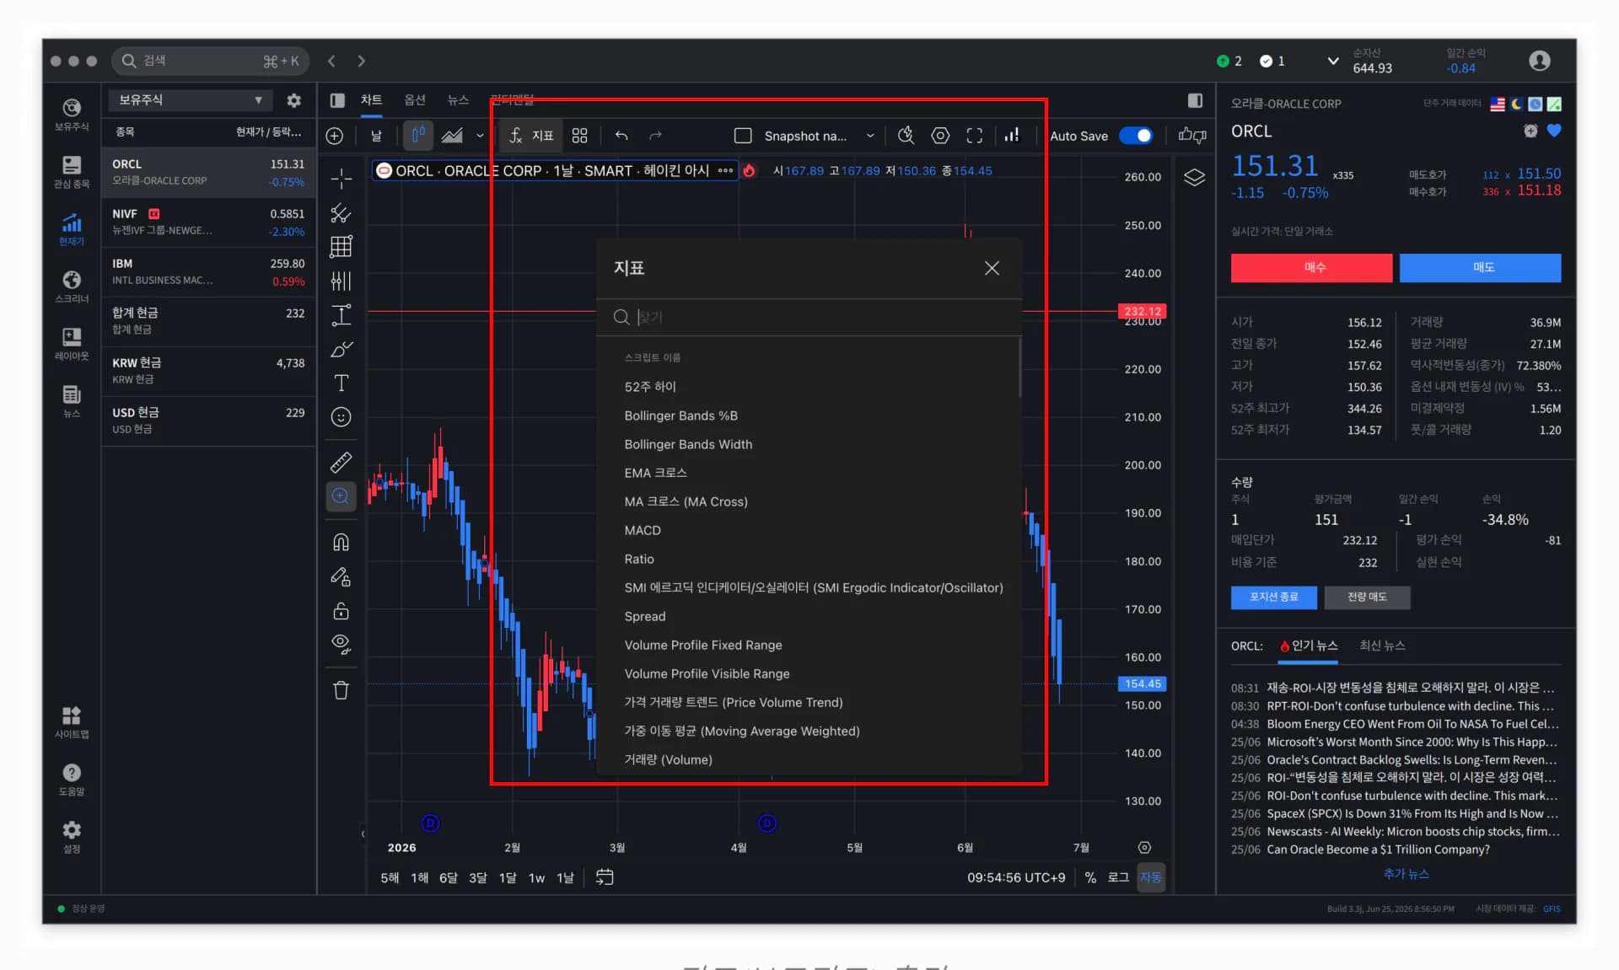Open the chart layout grid icon

tap(579, 136)
